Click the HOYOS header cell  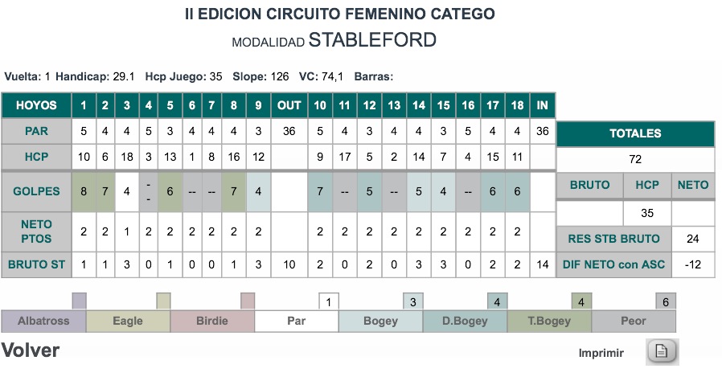pyautogui.click(x=36, y=105)
